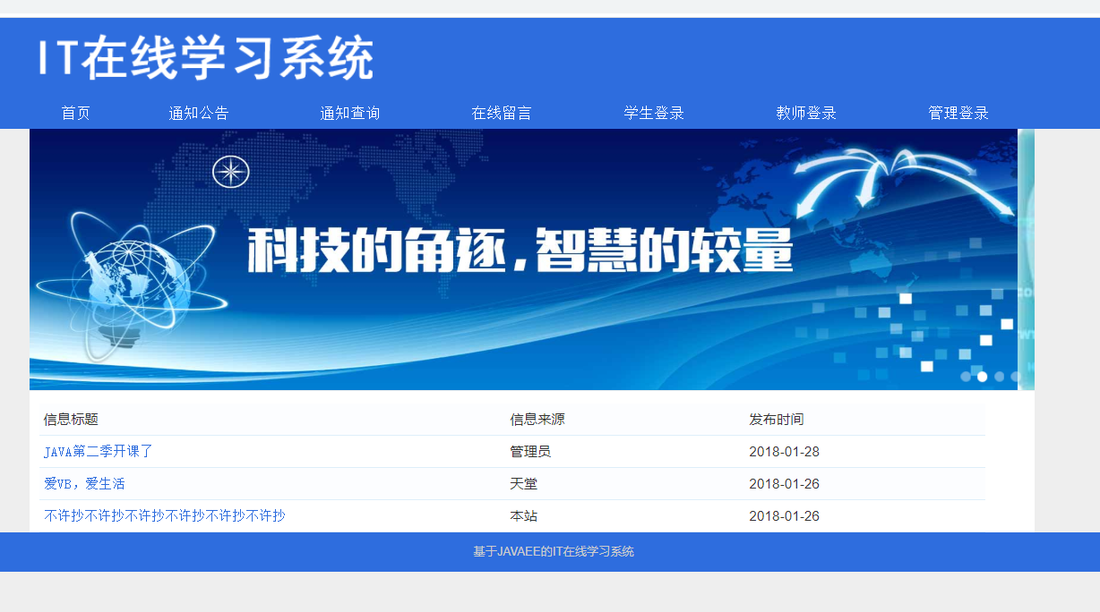Click the 2018-01-28 date cell

tap(785, 452)
